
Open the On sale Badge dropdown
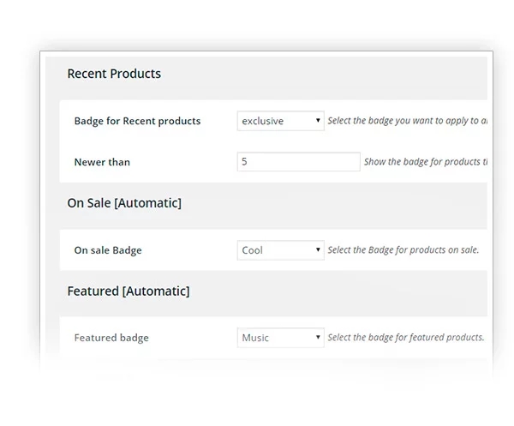pyautogui.click(x=281, y=250)
